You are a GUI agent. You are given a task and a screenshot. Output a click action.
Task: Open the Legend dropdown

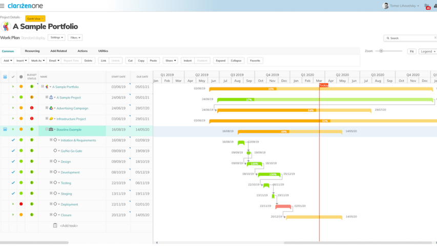427,51
